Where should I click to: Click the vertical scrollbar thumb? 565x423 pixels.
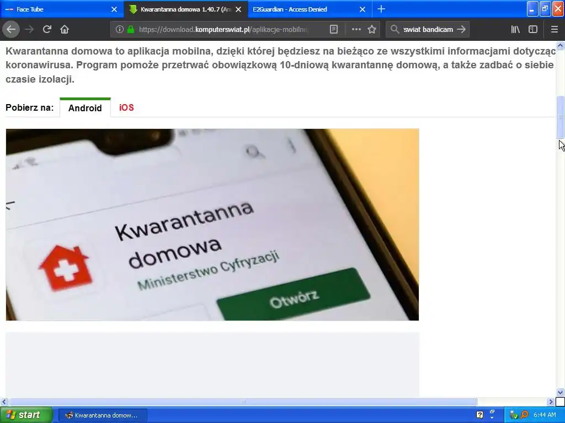click(561, 117)
